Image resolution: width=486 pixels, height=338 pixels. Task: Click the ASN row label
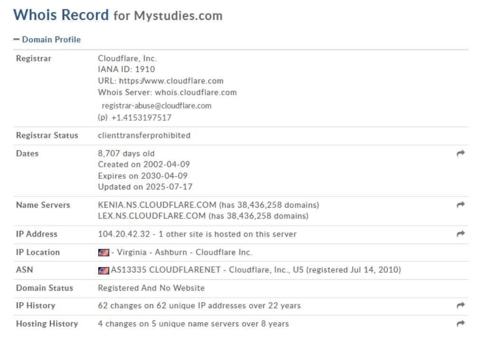(25, 270)
